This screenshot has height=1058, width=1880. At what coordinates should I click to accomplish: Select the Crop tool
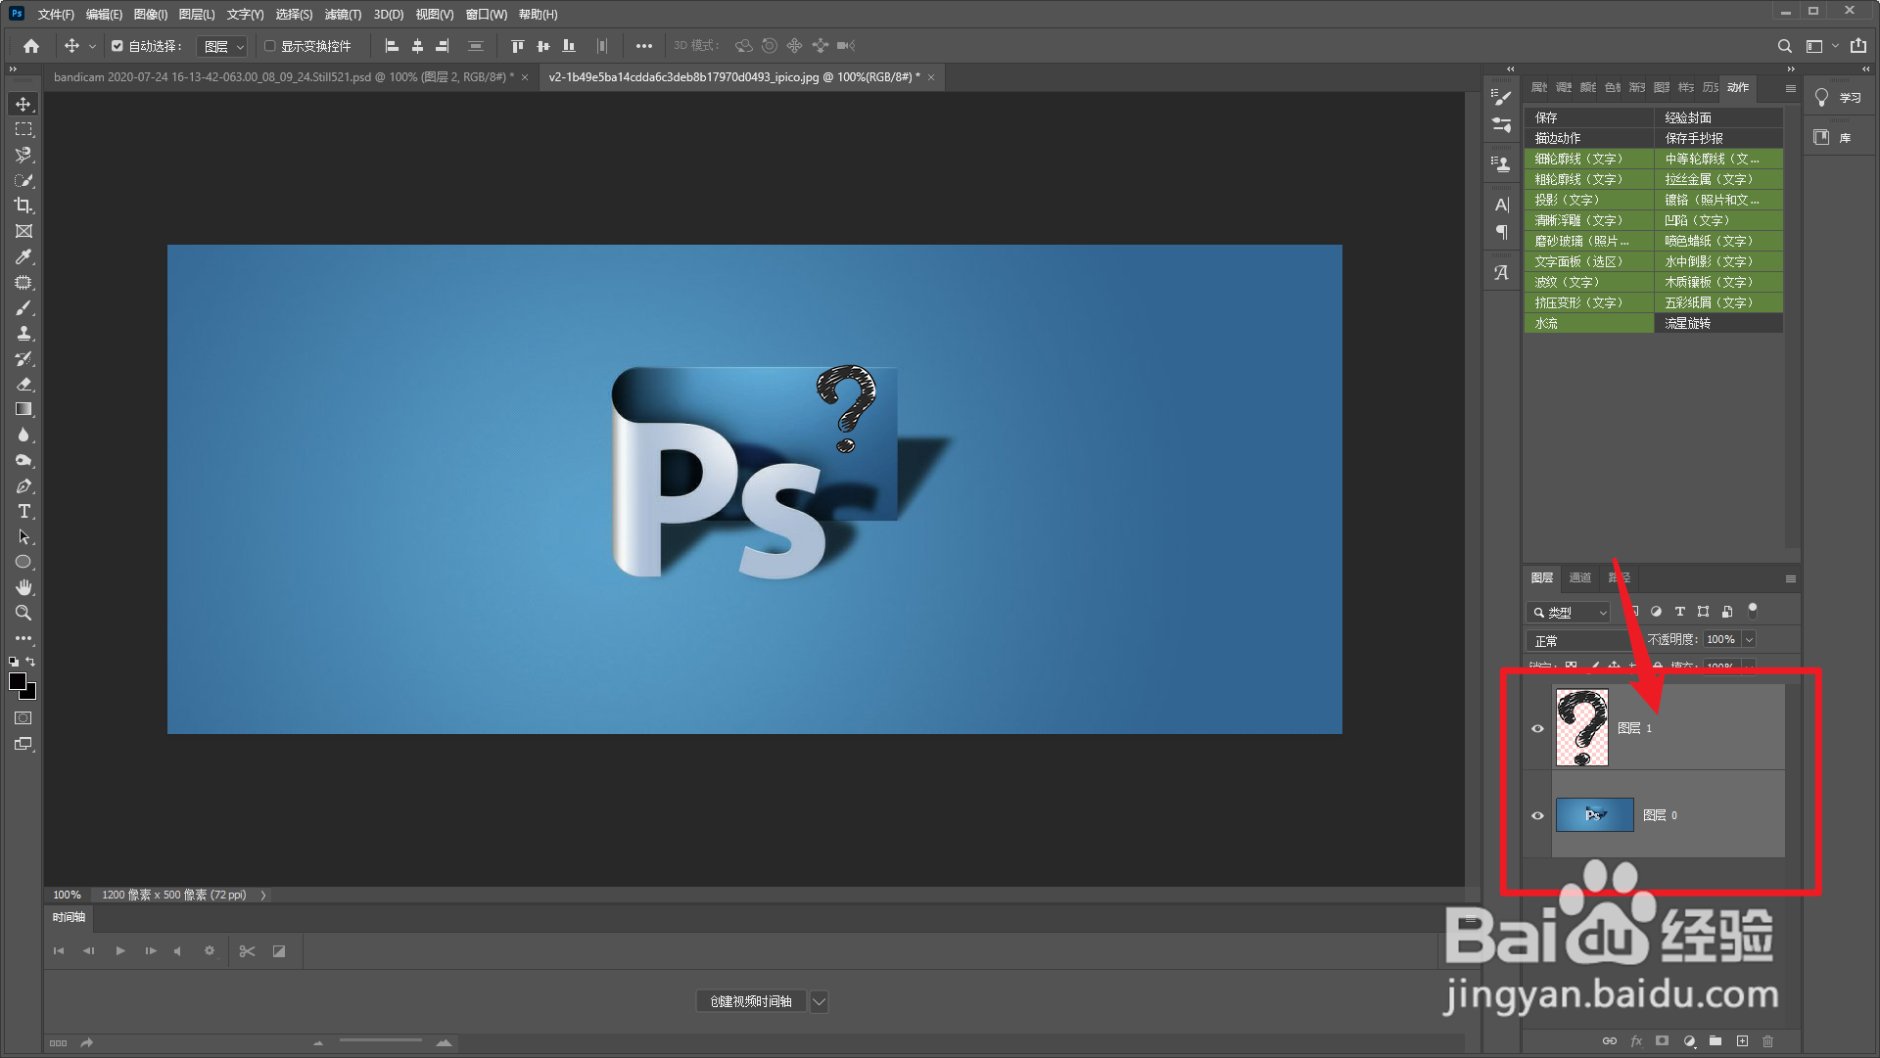click(x=23, y=206)
